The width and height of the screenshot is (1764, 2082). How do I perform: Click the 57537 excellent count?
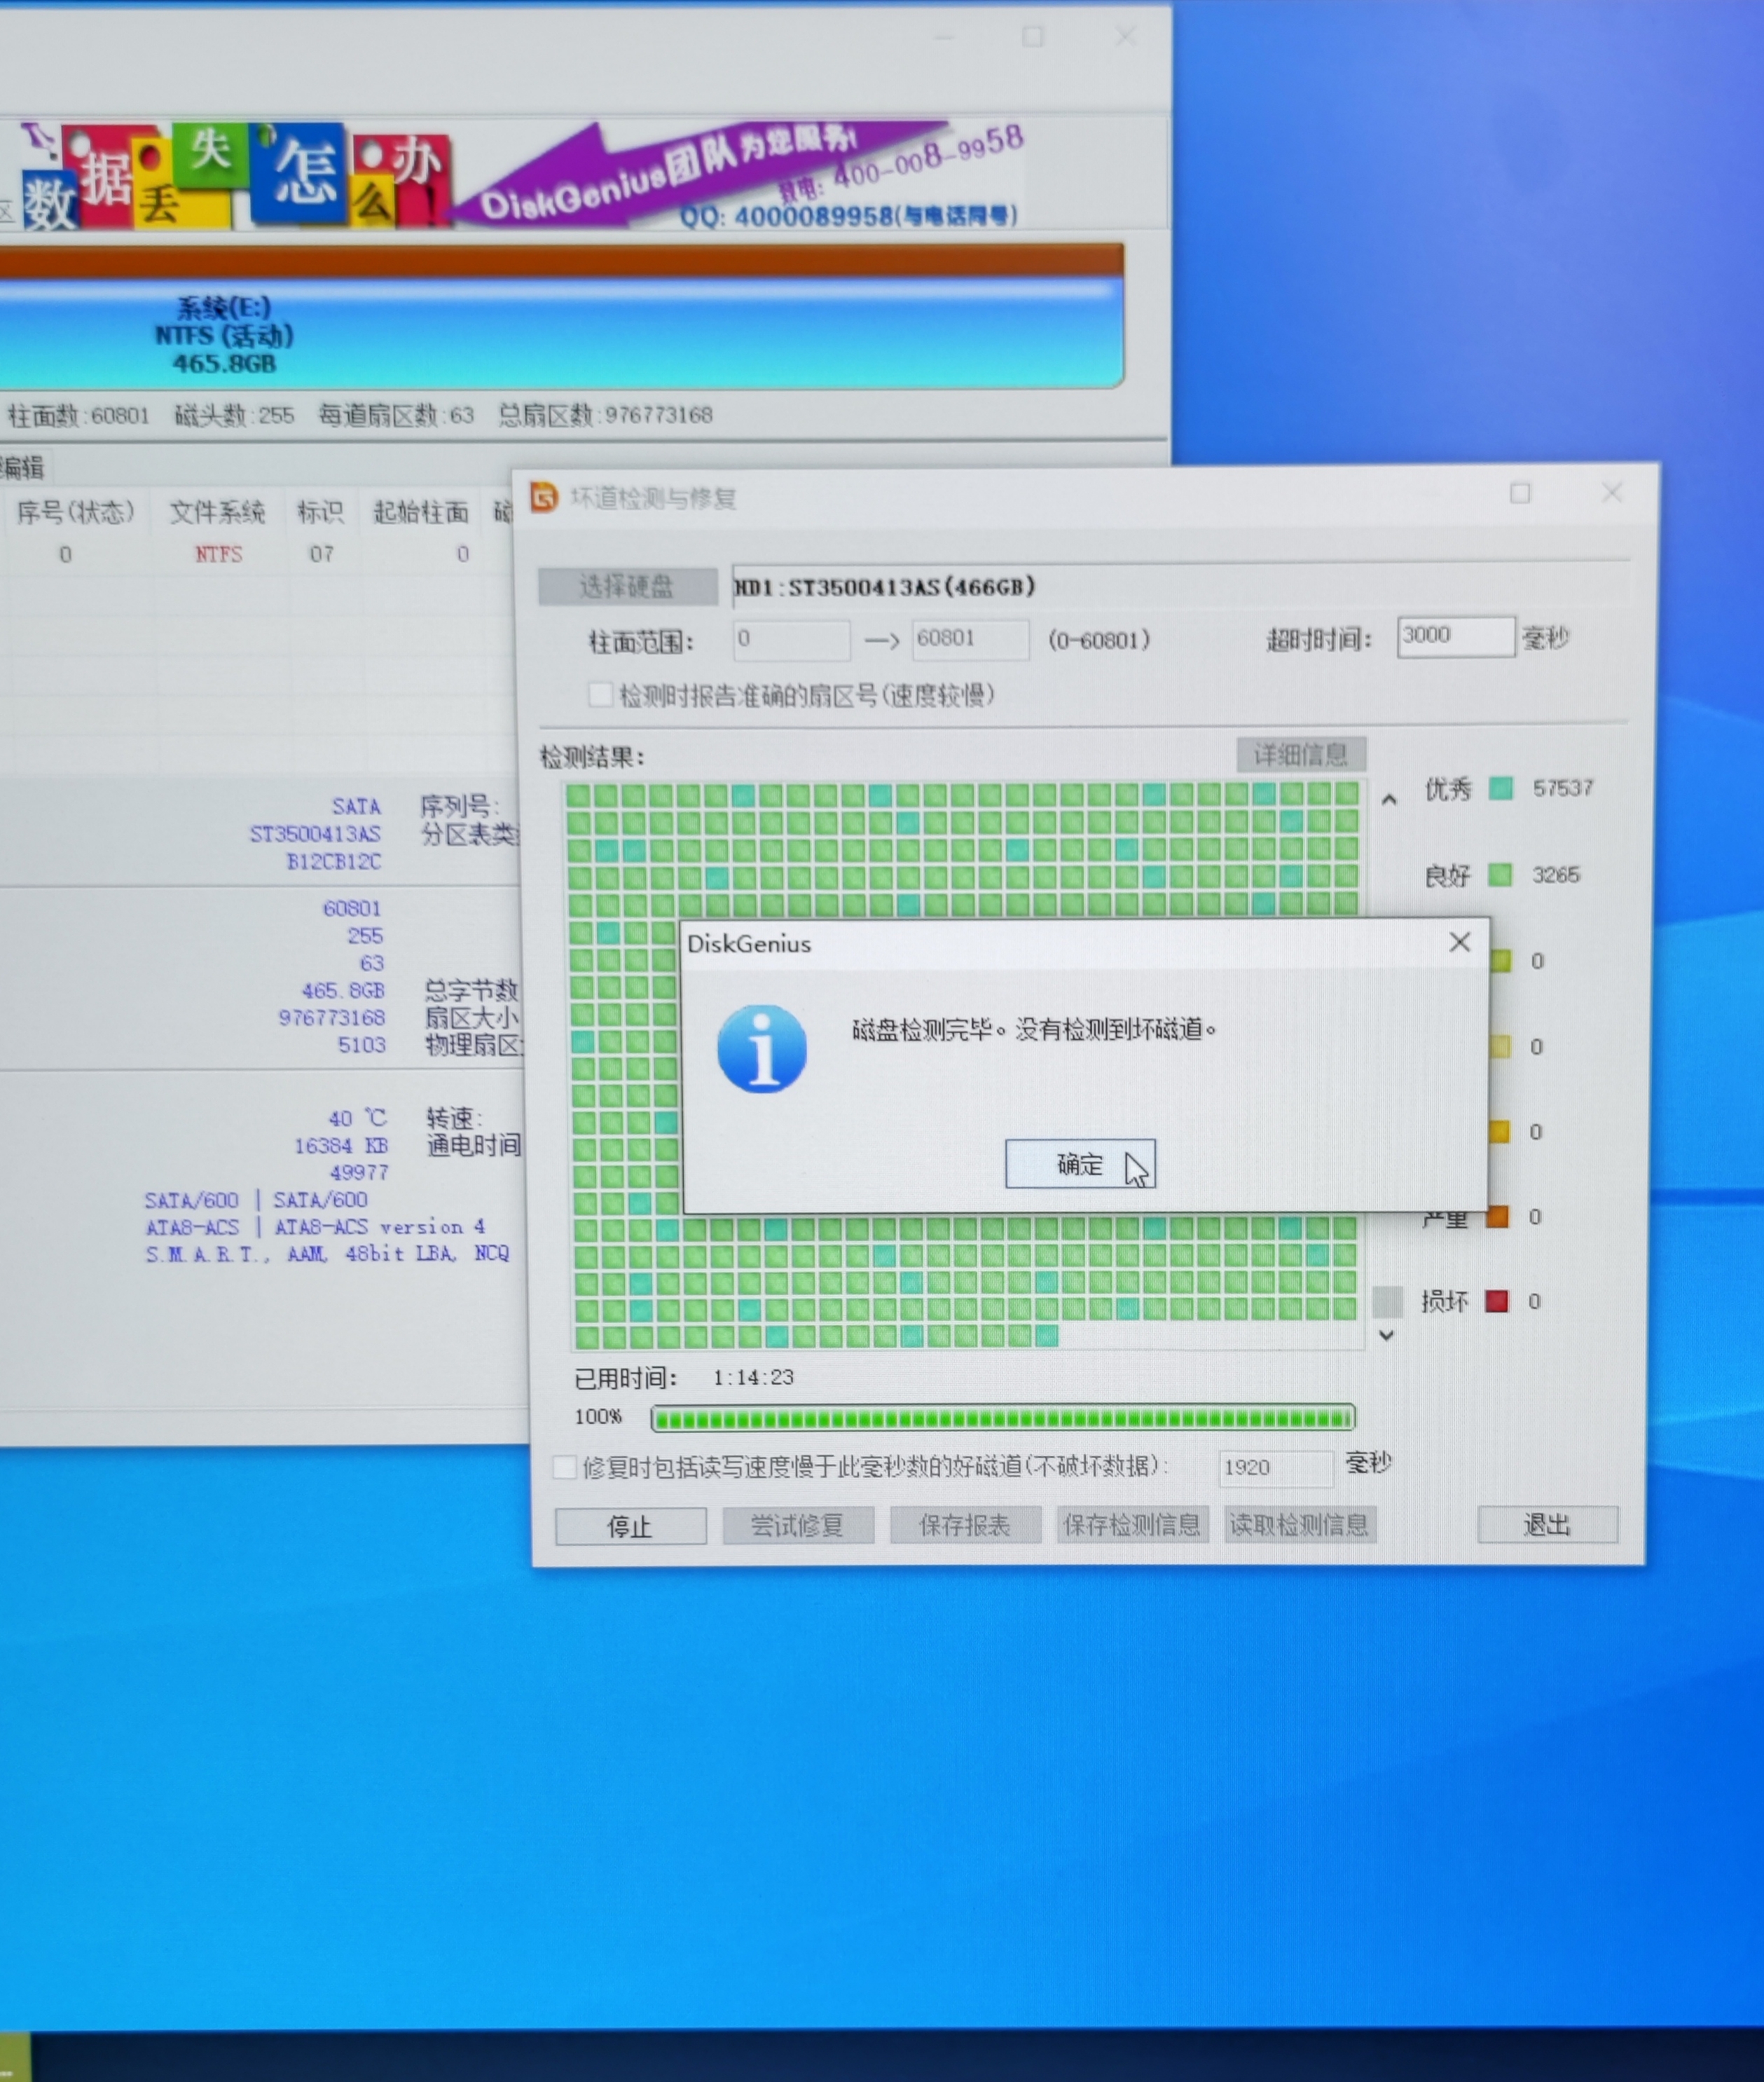pos(1563,788)
